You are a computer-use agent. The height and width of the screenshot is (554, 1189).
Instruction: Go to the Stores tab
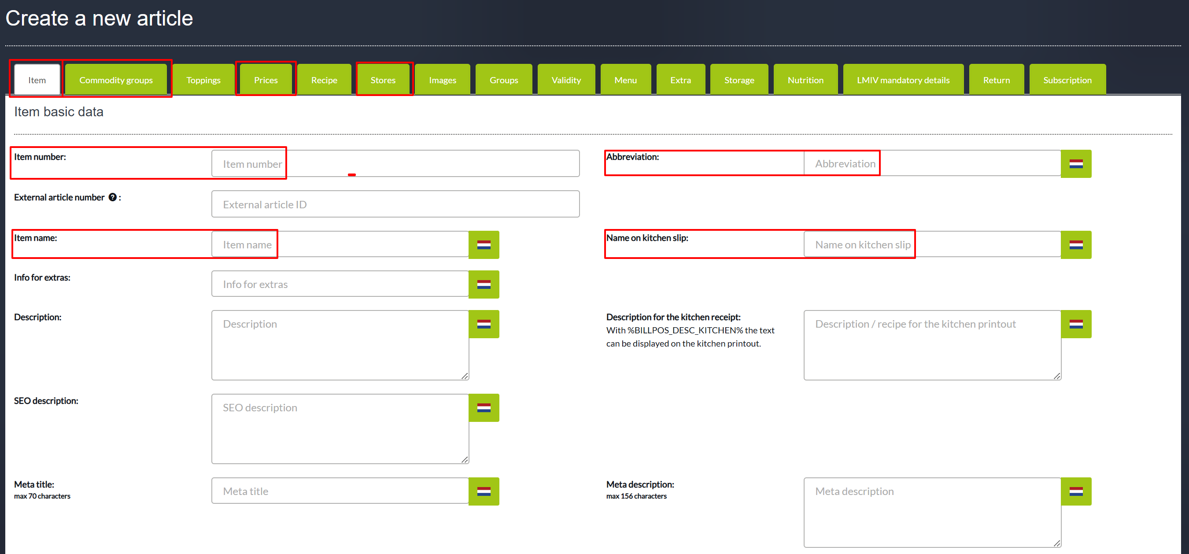pyautogui.click(x=383, y=80)
